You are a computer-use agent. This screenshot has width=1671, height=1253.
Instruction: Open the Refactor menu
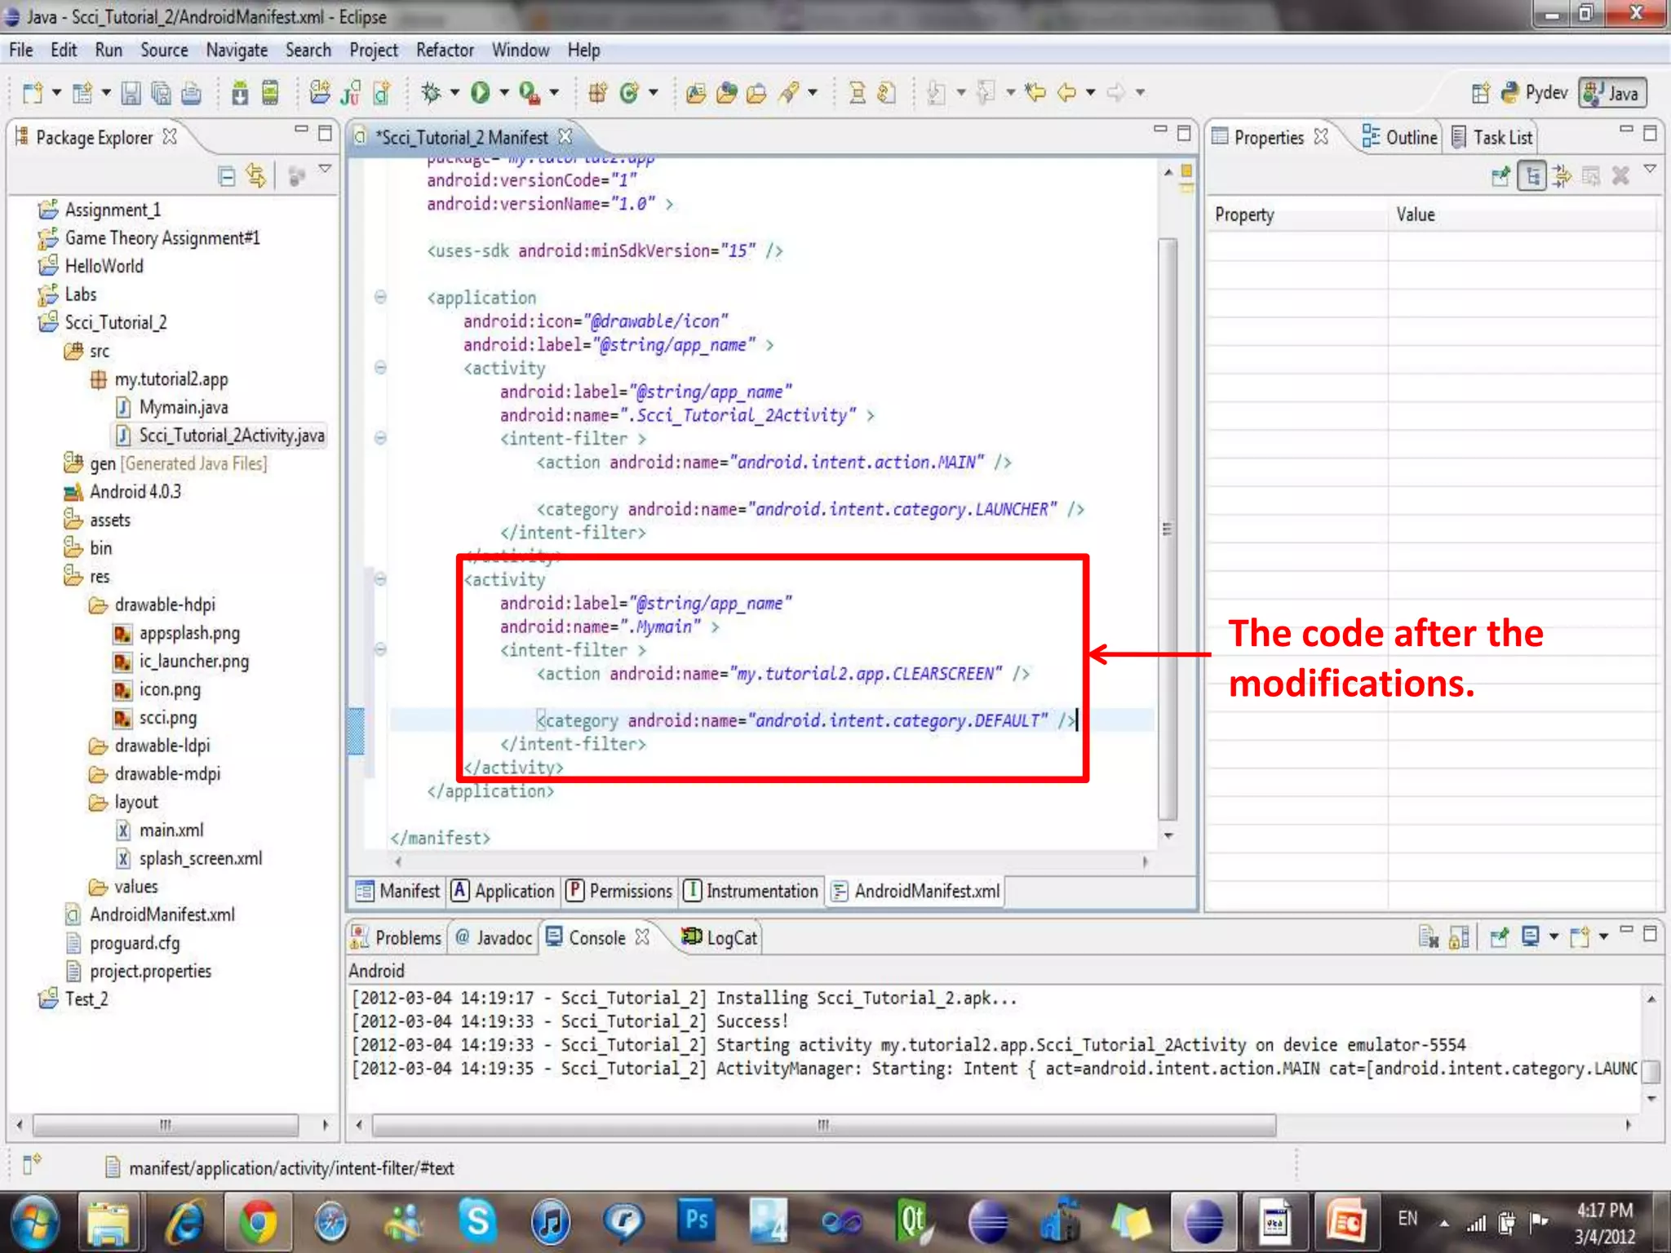(x=445, y=51)
